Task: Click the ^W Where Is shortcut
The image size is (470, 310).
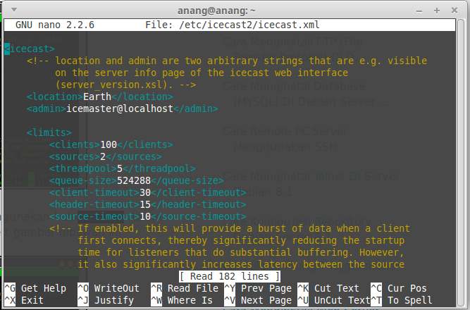Action: 182,300
